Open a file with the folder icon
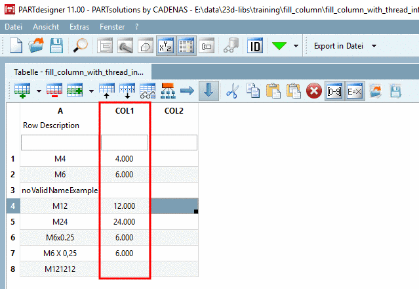This screenshot has width=419, height=289. pyautogui.click(x=36, y=46)
